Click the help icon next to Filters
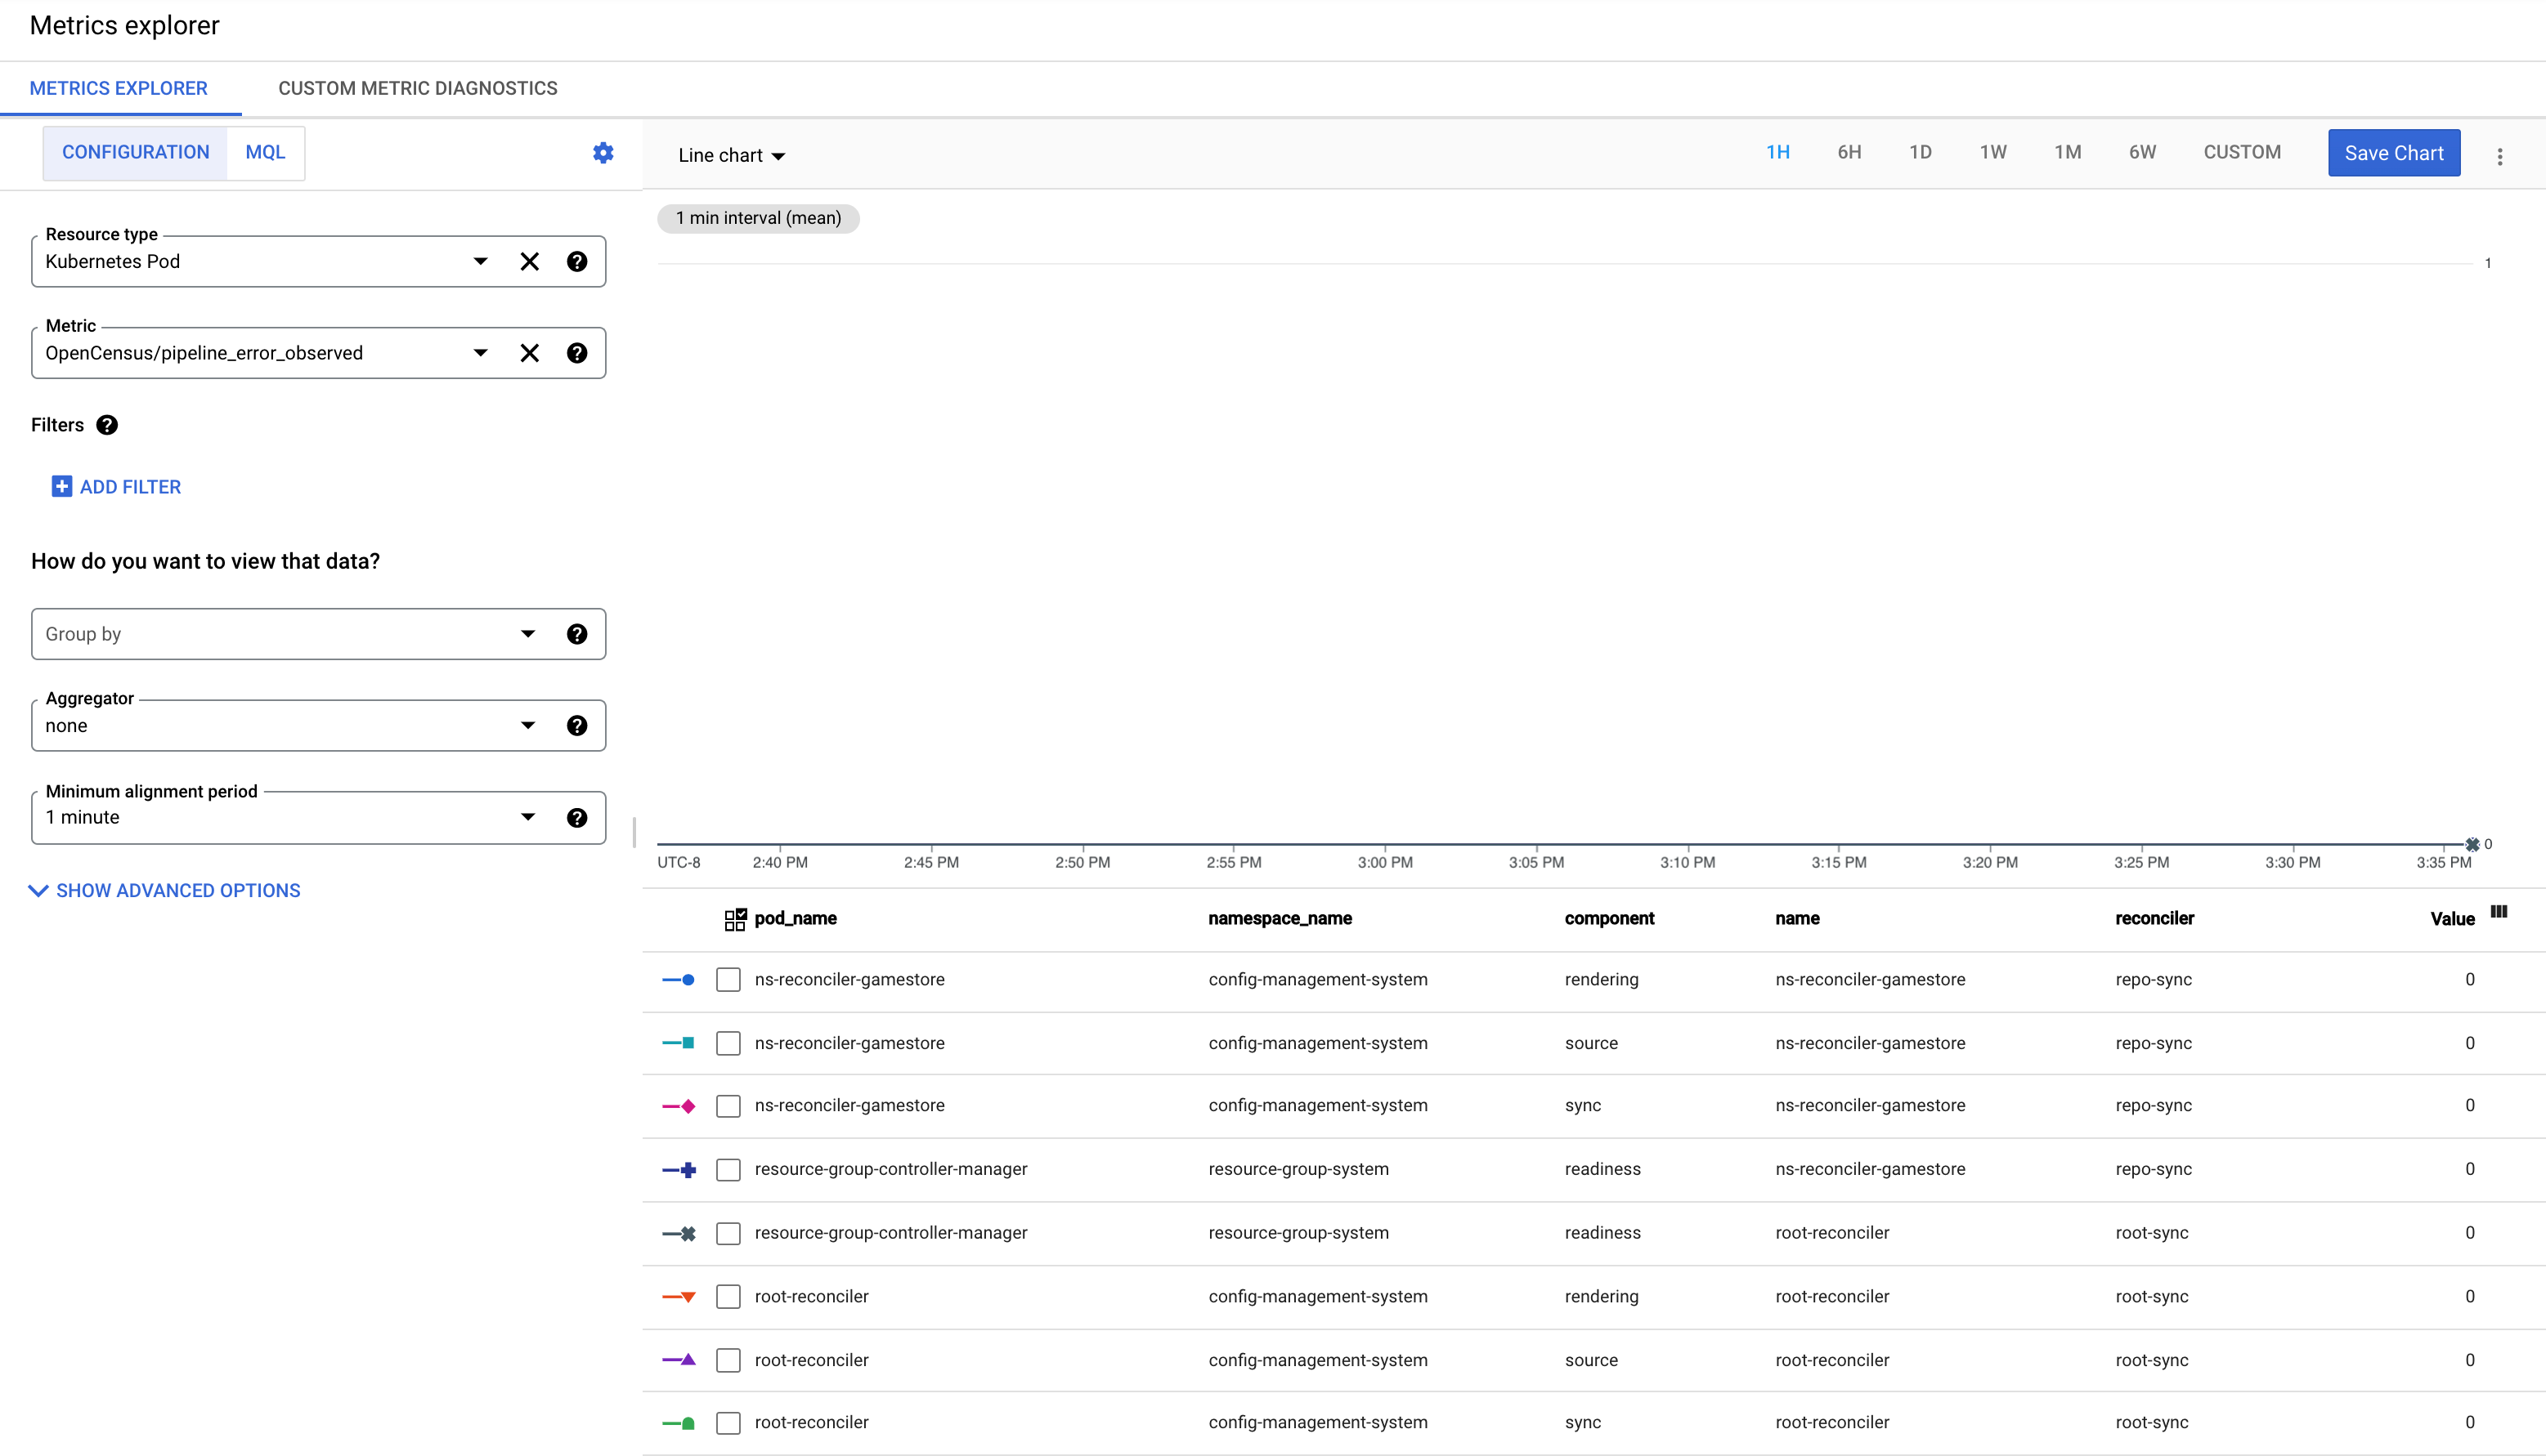Viewport: 2546px width, 1456px height. coord(106,425)
